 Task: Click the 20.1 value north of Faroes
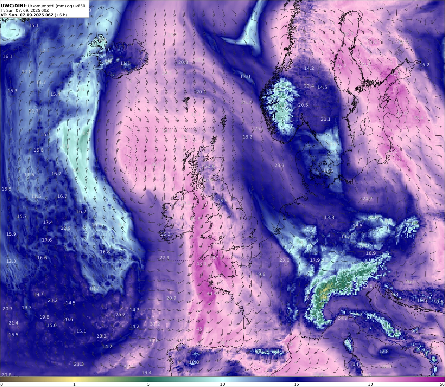coord(201,92)
